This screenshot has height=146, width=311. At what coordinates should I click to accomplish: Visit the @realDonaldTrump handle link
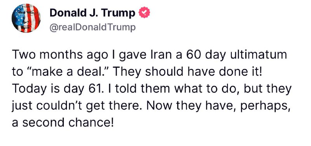93,27
